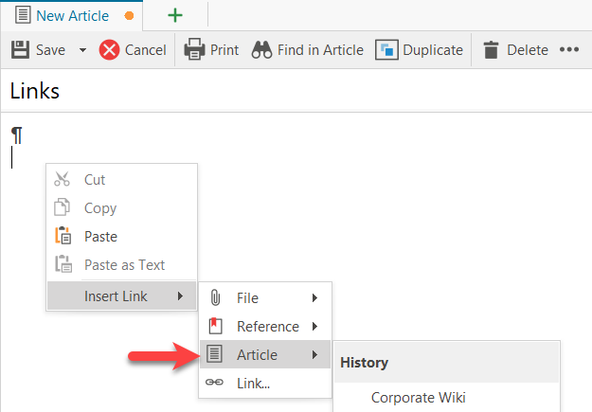This screenshot has width=592, height=412.
Task: Switch to the New Article tab
Action: click(x=71, y=16)
